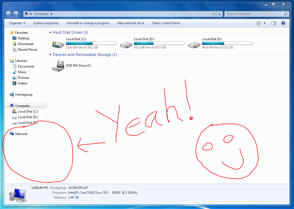Click the Videos library film icon

(14, 83)
